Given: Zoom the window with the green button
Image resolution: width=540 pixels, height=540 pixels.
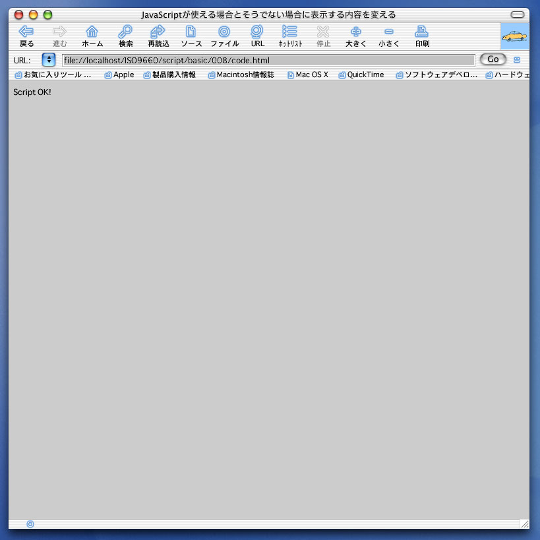Looking at the screenshot, I should pos(47,15).
